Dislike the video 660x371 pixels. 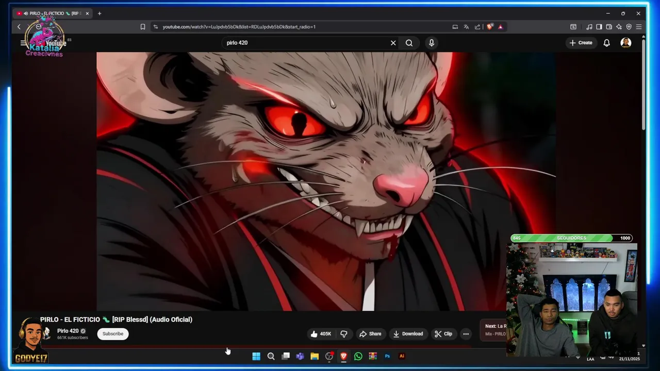click(x=344, y=334)
